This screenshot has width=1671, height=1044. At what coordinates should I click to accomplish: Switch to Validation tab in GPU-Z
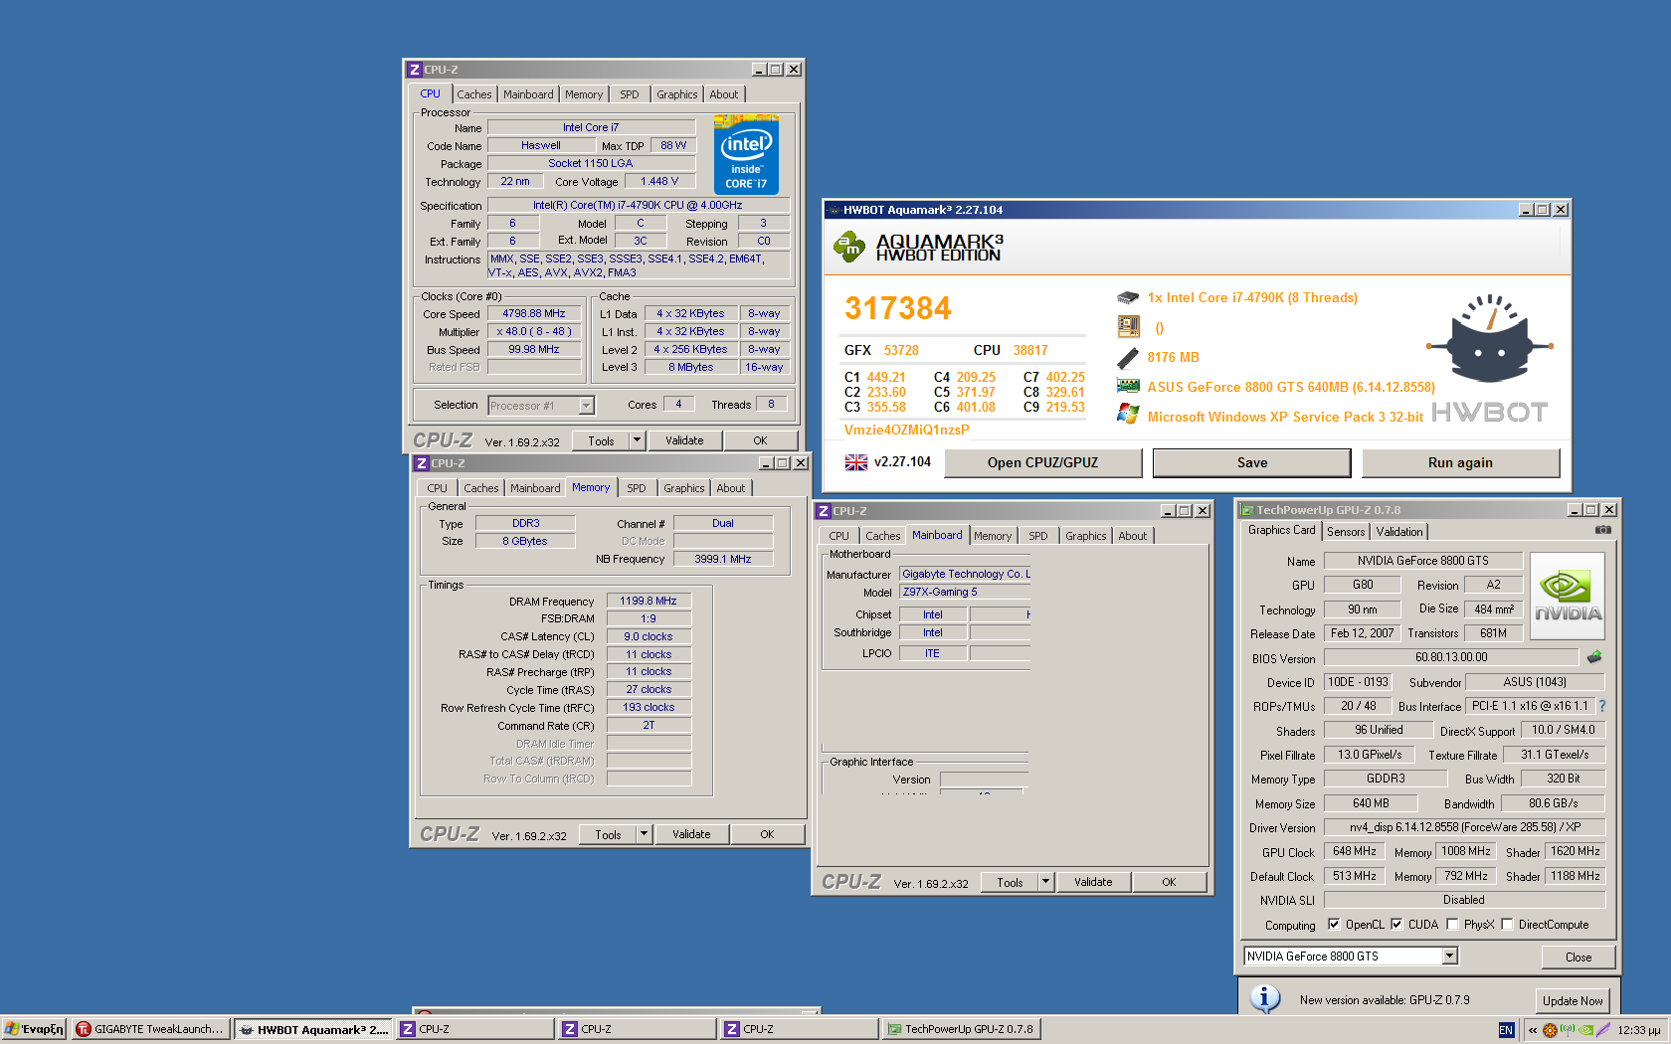point(1399,532)
